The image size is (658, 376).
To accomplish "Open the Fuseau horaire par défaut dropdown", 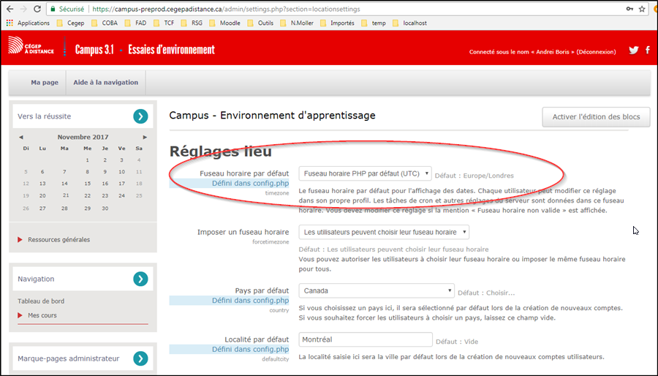I will coord(365,174).
